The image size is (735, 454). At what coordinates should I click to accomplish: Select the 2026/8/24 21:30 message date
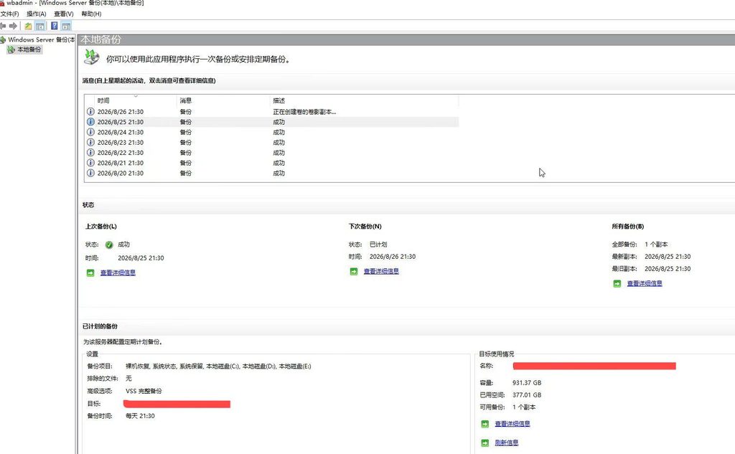pos(121,132)
